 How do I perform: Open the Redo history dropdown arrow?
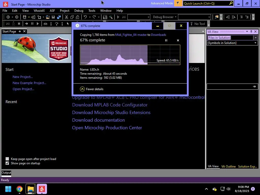click(99, 17)
